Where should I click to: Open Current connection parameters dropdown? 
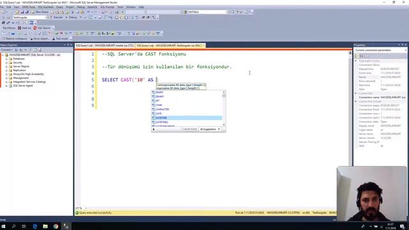tap(405, 50)
